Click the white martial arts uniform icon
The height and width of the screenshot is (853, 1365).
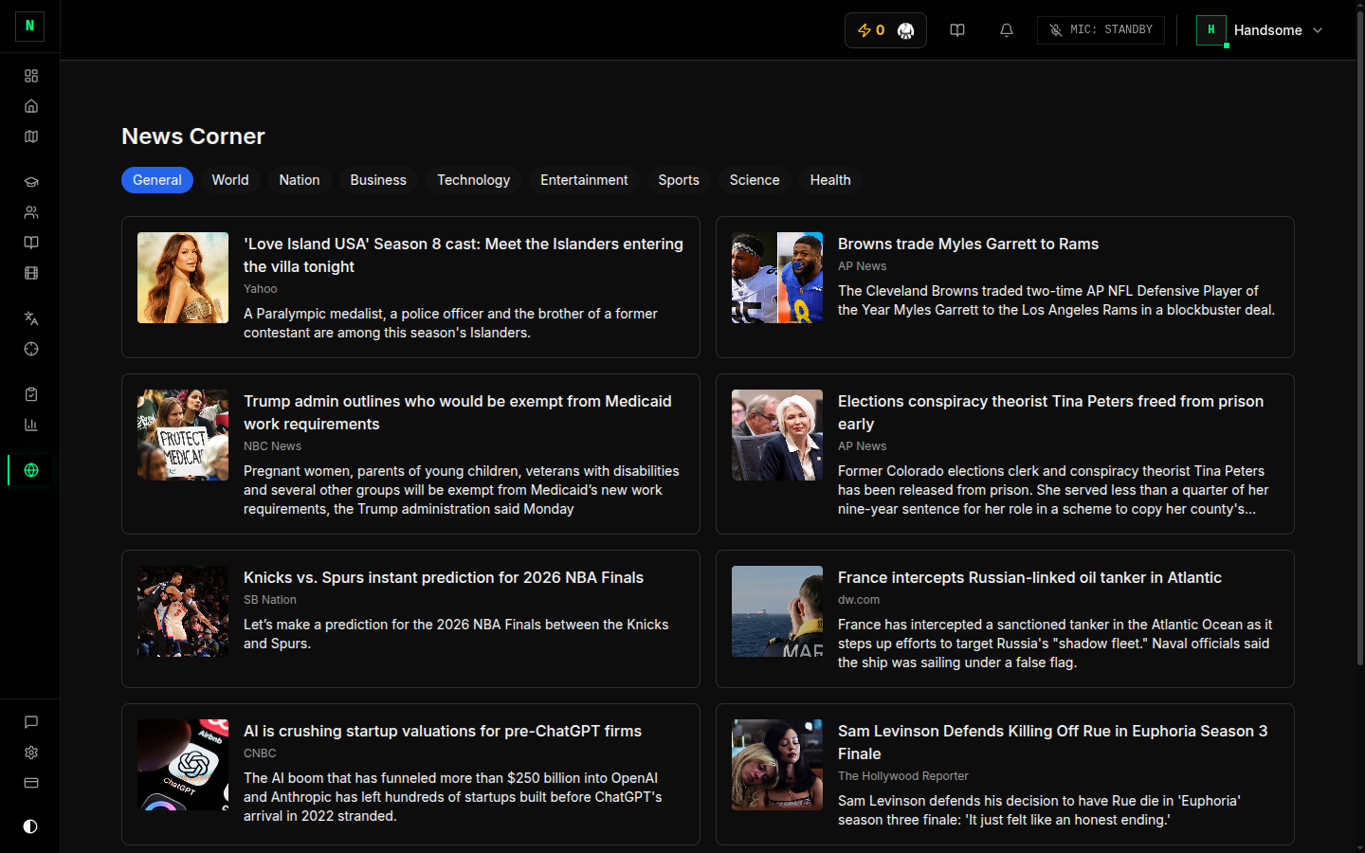pyautogui.click(x=905, y=30)
